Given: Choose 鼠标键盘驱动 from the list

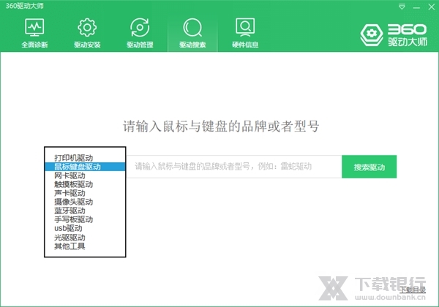Looking at the screenshot, I should (85, 167).
